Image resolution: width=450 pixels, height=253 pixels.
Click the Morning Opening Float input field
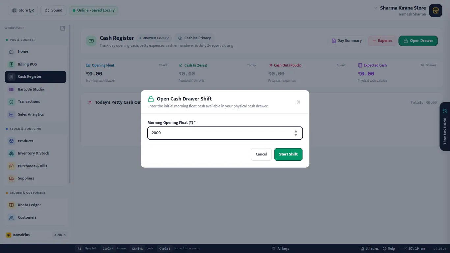(225, 133)
